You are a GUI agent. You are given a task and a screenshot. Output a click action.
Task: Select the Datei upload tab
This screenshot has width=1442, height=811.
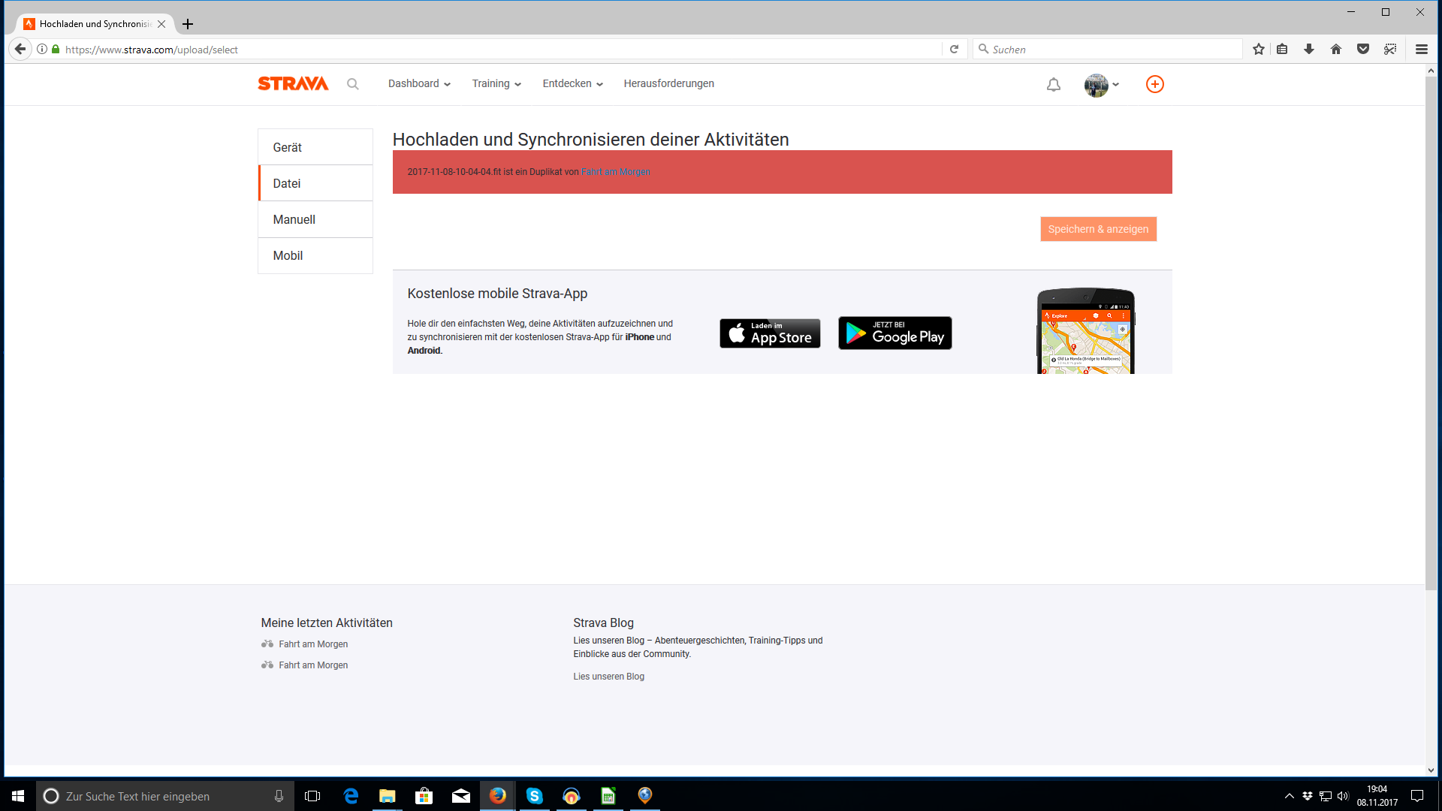pos(315,183)
